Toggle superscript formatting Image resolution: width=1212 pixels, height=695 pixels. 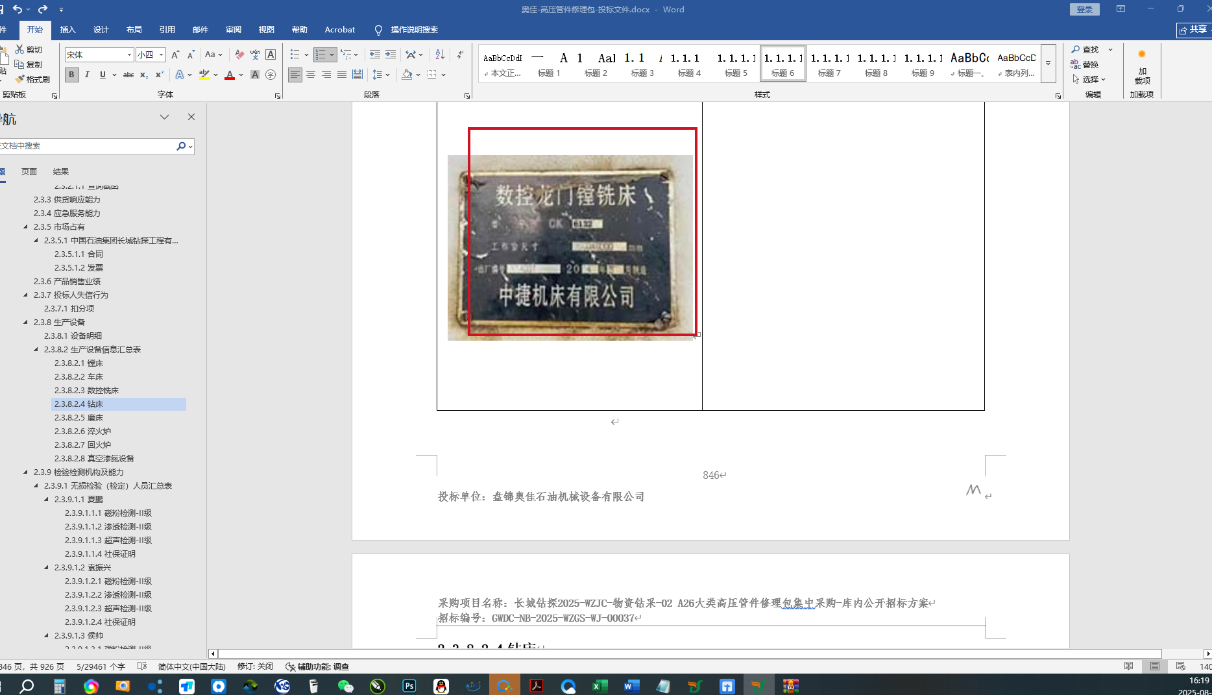coord(160,75)
